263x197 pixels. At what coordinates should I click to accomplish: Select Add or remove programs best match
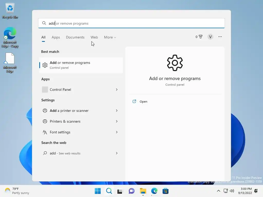point(81,65)
